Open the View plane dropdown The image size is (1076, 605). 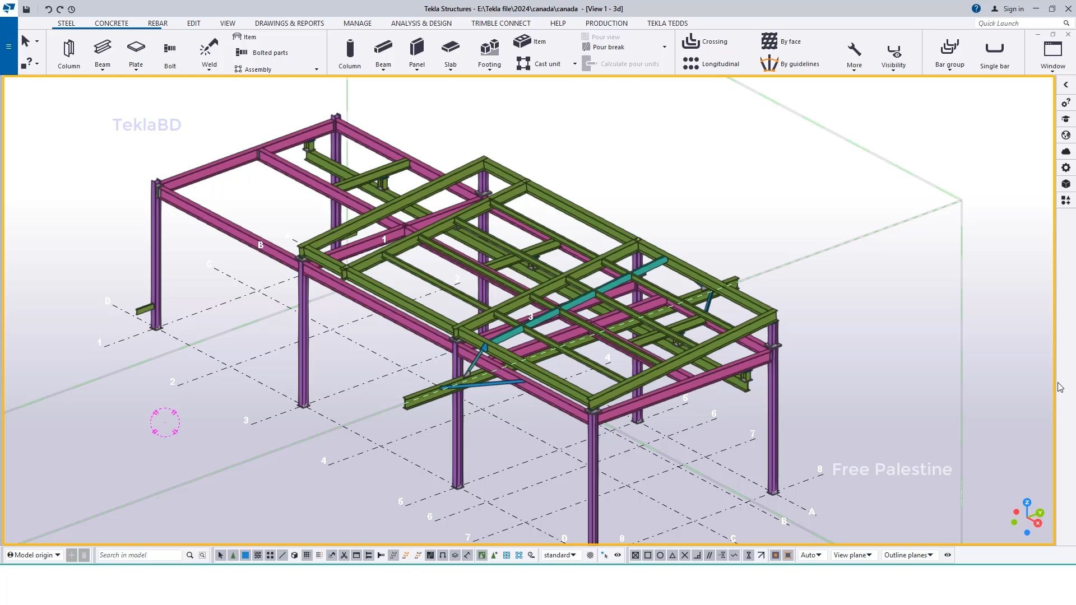(x=852, y=555)
